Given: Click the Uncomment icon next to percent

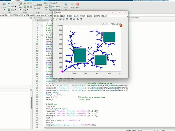Looking at the screenshot, I should click(28, 3).
